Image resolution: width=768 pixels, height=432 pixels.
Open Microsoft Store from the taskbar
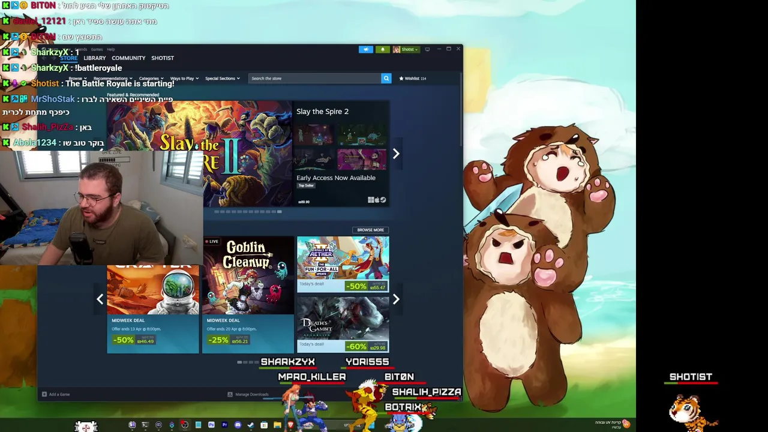pyautogui.click(x=264, y=425)
